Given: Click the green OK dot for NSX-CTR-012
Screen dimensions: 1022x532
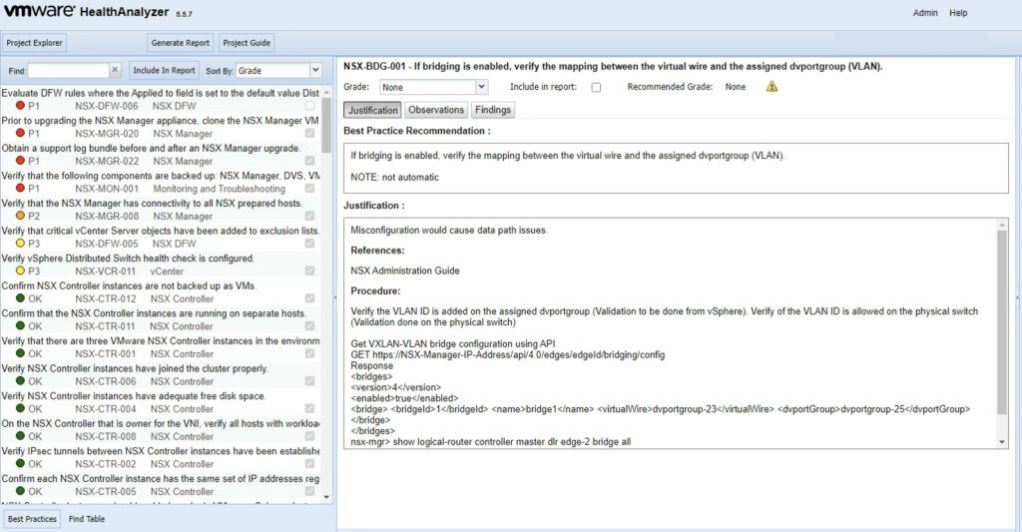Looking at the screenshot, I should (20, 298).
